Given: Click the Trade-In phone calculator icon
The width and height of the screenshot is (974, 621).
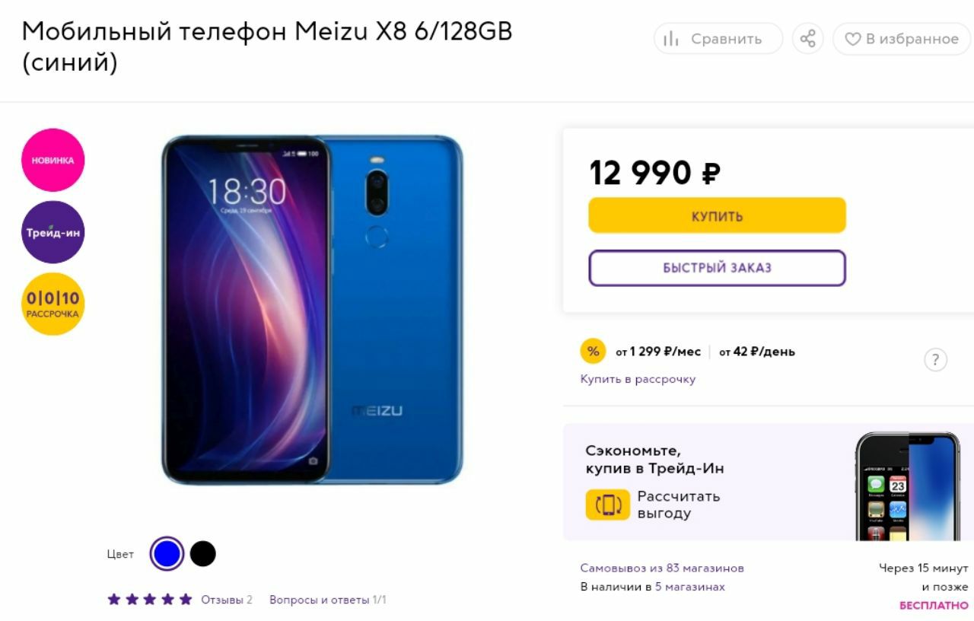Looking at the screenshot, I should (608, 505).
